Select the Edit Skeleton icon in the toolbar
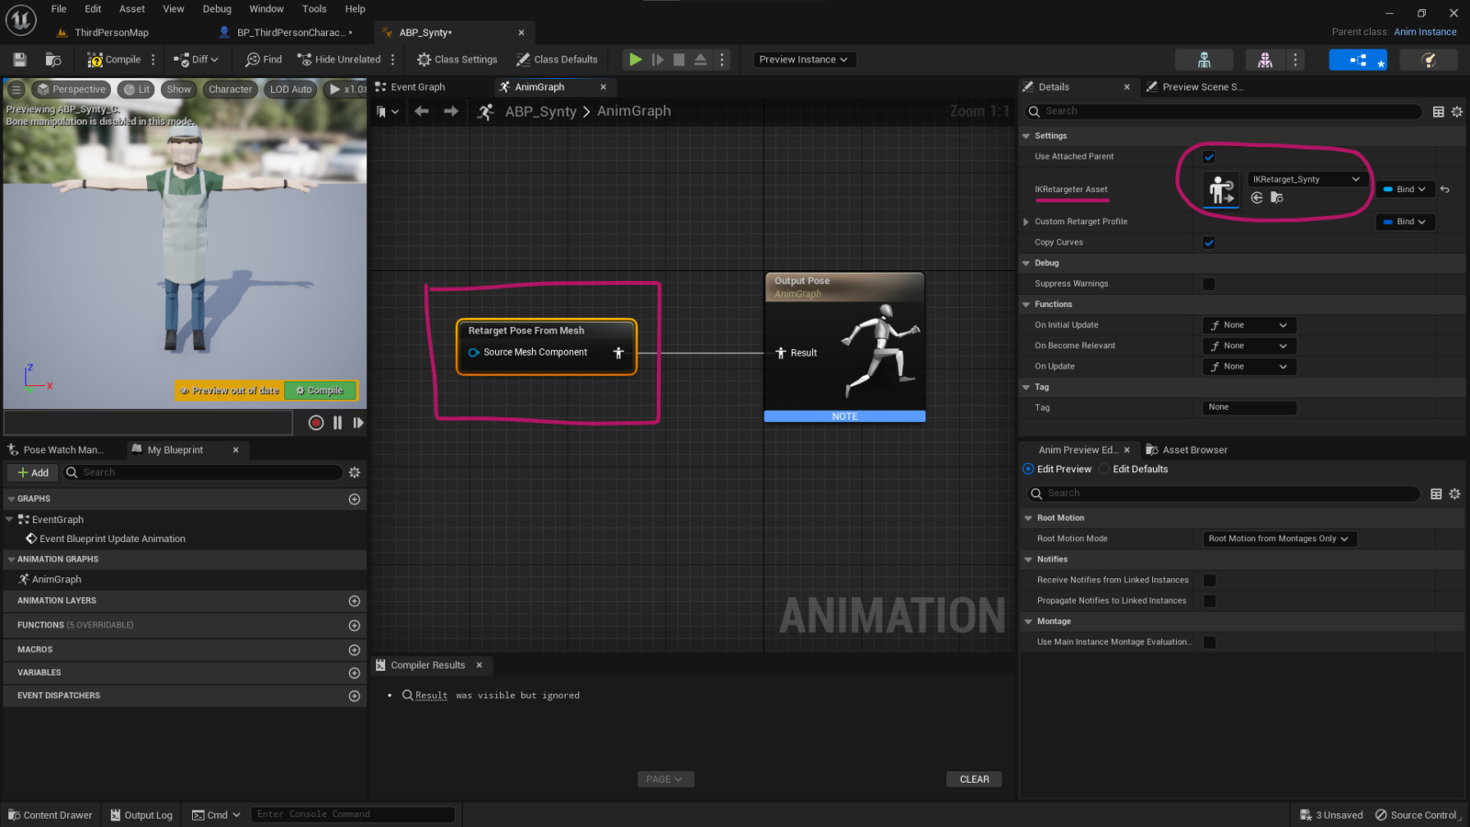 (1204, 59)
